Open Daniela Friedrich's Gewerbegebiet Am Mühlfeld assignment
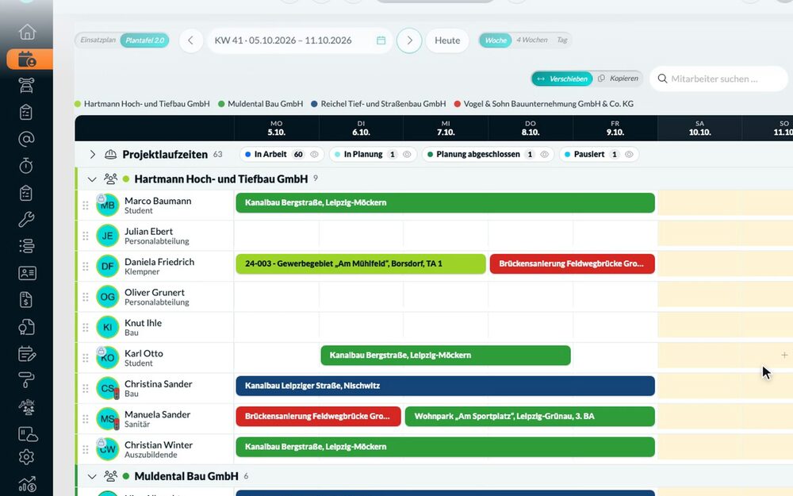 361,263
